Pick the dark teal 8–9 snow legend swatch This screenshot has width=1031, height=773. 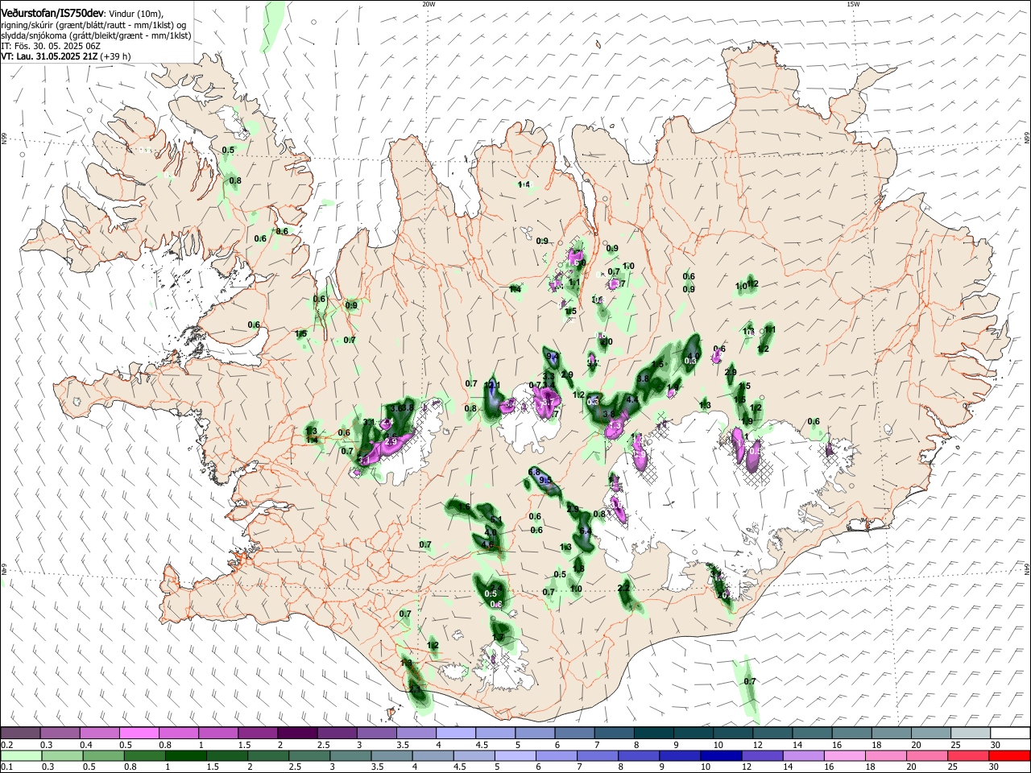click(652, 733)
